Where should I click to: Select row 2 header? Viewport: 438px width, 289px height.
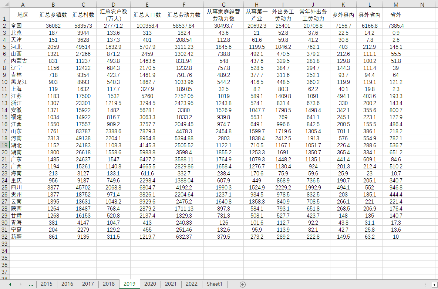[x=5, y=26]
